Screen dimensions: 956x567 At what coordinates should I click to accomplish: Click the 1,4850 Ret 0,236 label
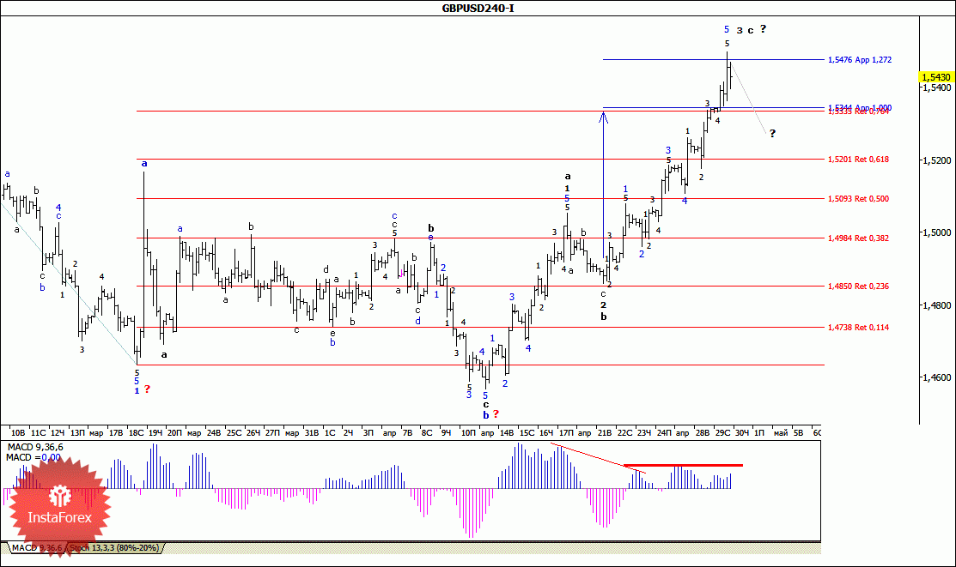[858, 286]
